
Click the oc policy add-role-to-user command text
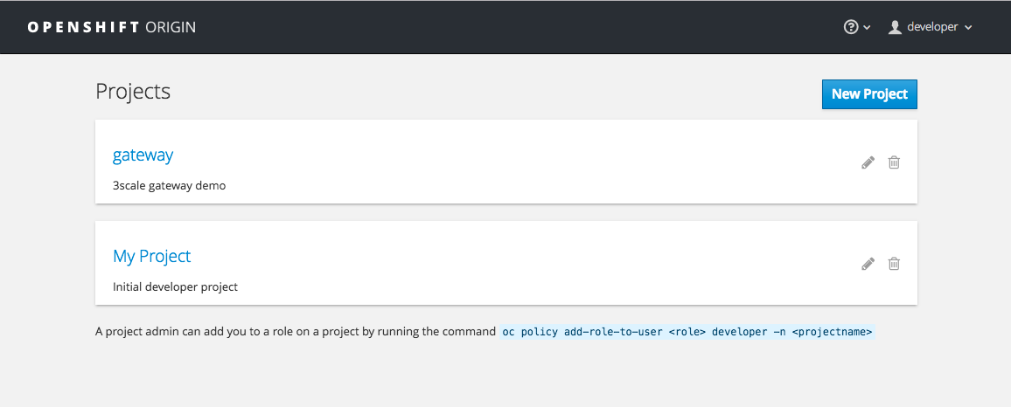pos(687,332)
